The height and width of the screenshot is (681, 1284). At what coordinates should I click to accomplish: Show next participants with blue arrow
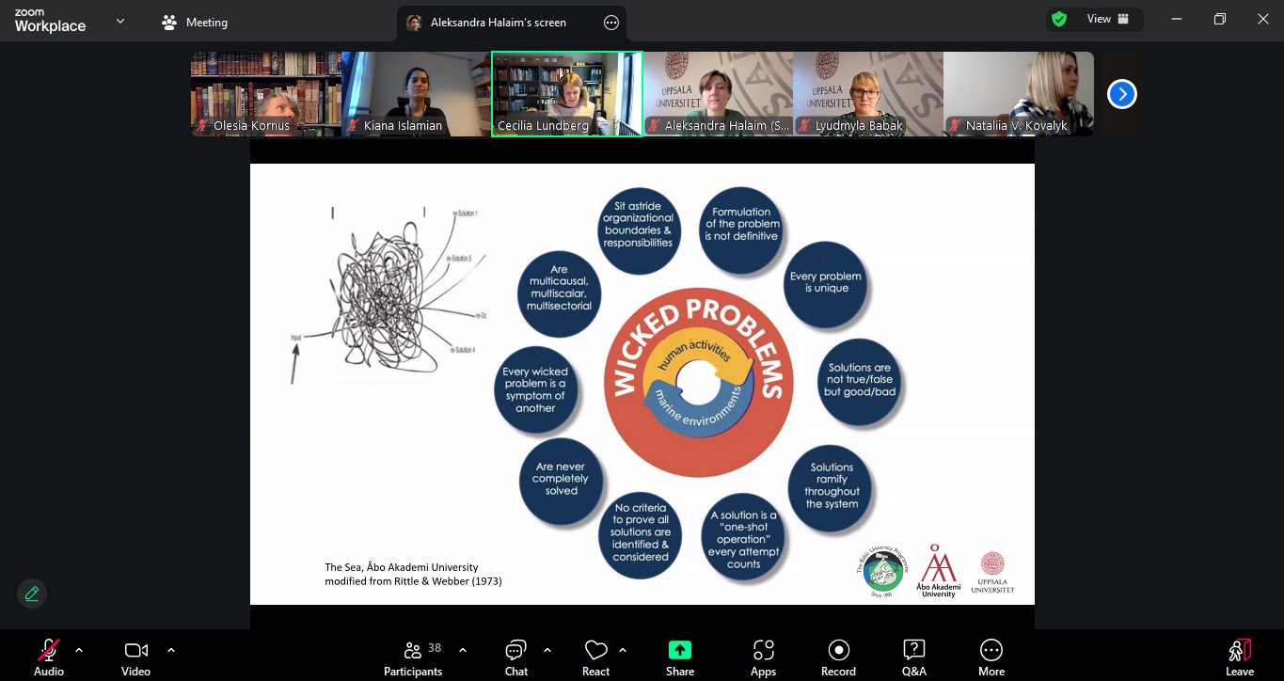[x=1121, y=94]
